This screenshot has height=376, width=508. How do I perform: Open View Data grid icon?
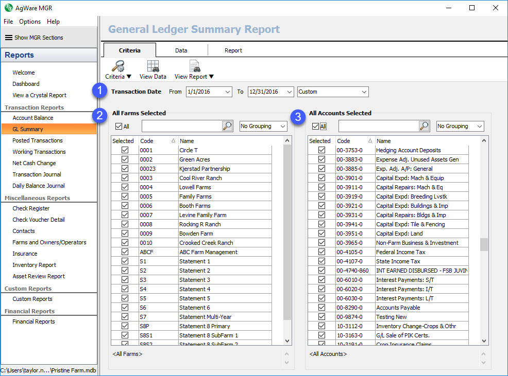click(153, 66)
